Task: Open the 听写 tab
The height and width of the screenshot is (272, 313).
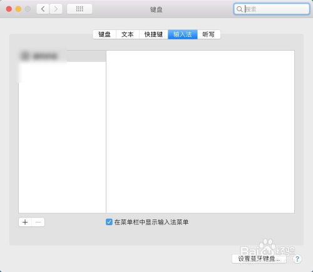Action: click(x=208, y=34)
